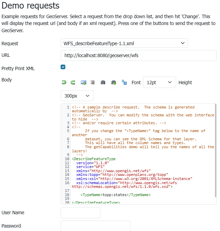Open search with the binoculars icon
Image resolution: width=220 pixels, height=231 pixels.
pos(103,82)
